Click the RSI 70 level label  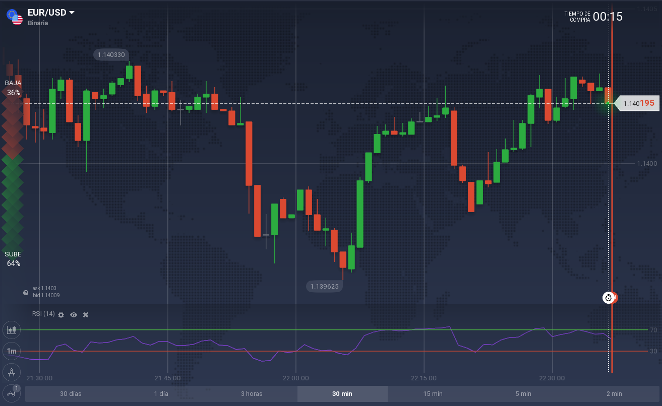[653, 330]
